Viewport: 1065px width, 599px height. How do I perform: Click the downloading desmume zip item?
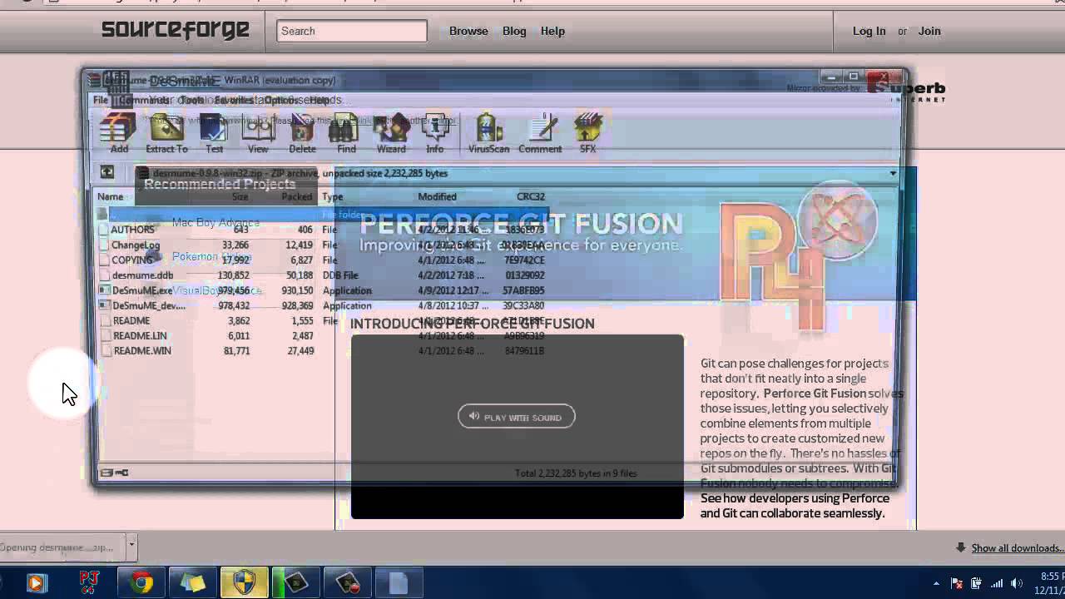[61, 547]
